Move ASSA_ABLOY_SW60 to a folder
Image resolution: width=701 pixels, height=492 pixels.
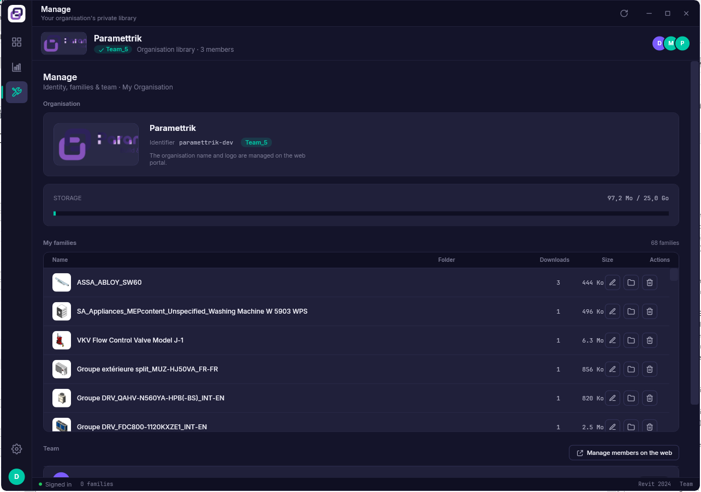(x=631, y=283)
